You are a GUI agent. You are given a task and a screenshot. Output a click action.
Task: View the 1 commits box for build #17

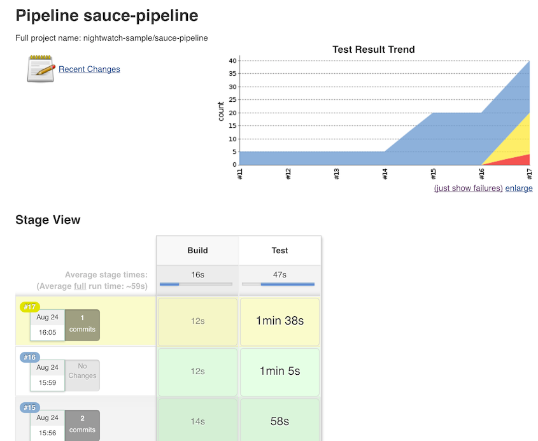tap(82, 324)
